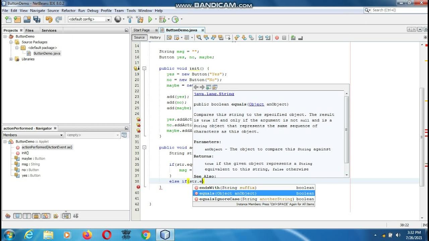
Task: Run the project with green play icon
Action: [x=150, y=19]
